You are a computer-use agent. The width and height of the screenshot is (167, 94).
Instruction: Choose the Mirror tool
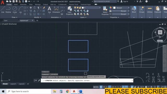click(x=35, y=11)
